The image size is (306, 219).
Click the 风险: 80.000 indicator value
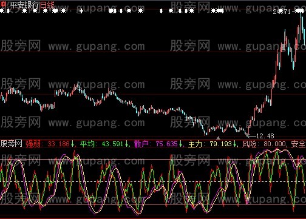pos(264,144)
